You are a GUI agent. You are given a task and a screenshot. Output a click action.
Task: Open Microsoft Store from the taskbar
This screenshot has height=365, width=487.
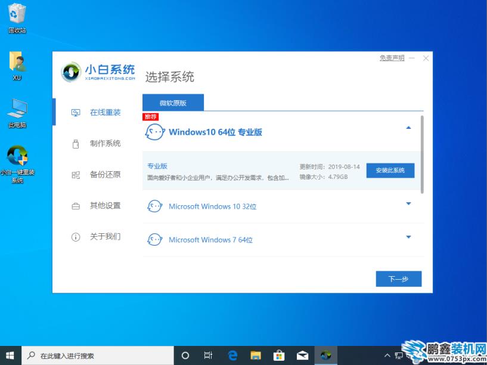[x=279, y=355]
